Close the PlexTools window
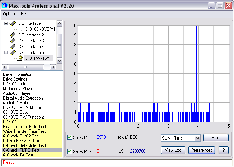 [x=228, y=6]
